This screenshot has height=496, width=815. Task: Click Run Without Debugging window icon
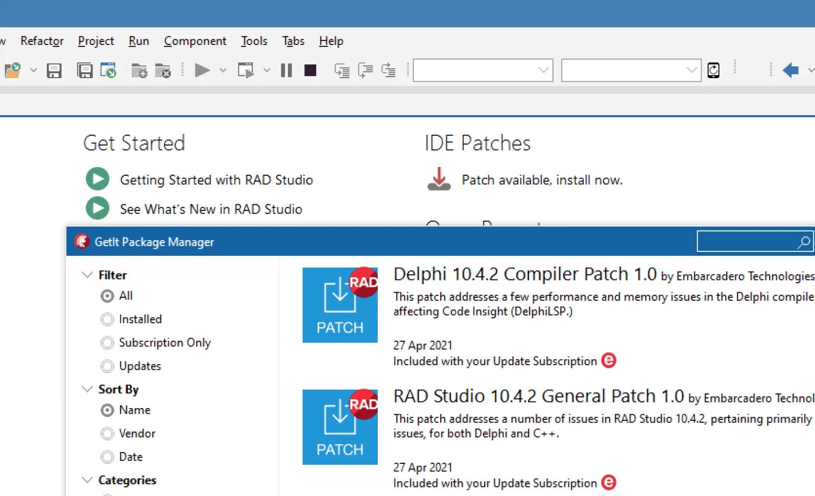pyautogui.click(x=246, y=70)
